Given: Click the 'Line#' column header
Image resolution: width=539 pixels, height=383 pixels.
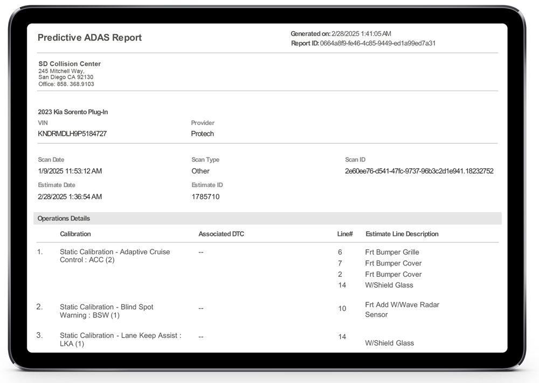Looking at the screenshot, I should (x=345, y=234).
